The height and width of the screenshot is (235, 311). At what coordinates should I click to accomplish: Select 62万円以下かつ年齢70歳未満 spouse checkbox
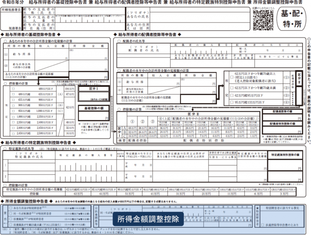pyautogui.click(x=232, y=88)
